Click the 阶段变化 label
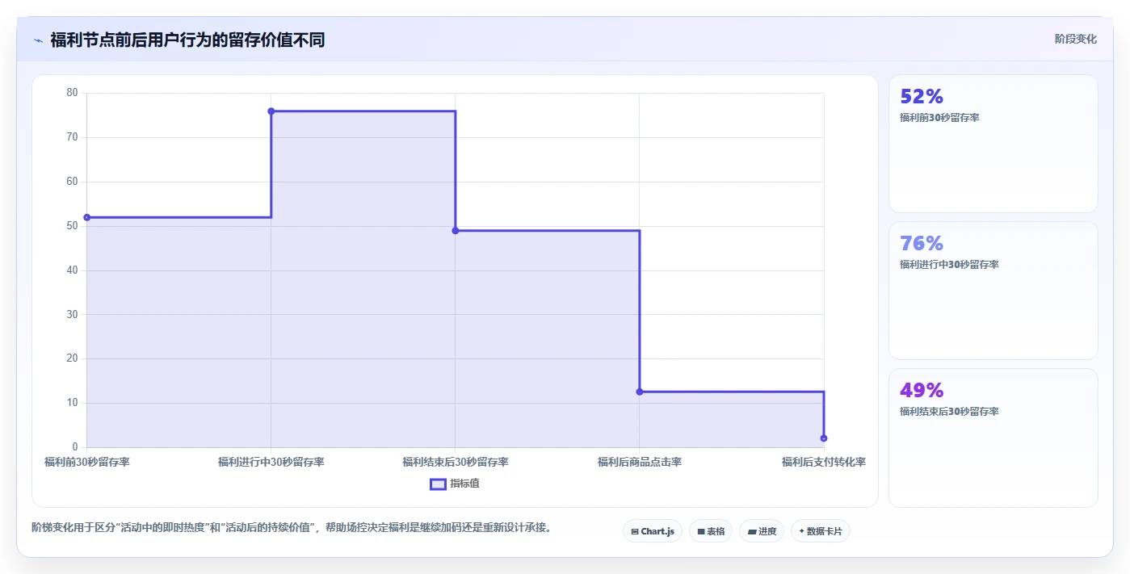This screenshot has width=1130, height=574. (x=1075, y=39)
